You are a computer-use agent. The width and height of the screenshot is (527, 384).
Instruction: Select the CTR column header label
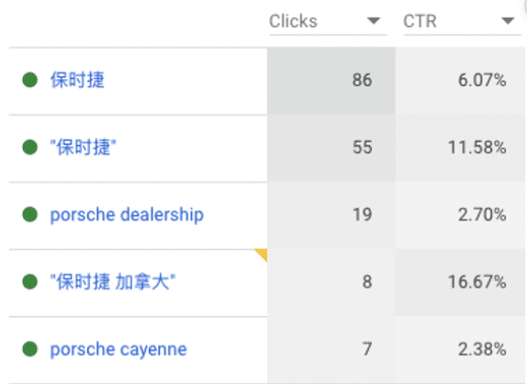pos(420,21)
